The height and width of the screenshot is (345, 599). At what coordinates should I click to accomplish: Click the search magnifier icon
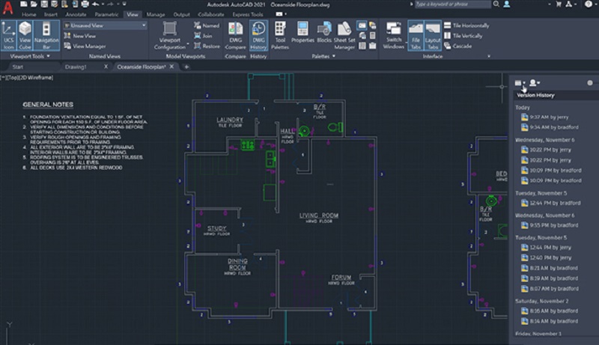(496, 4)
